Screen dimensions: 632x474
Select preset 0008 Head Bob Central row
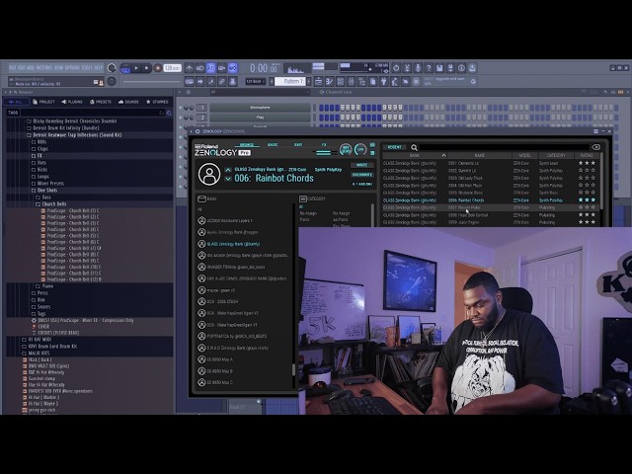[490, 215]
